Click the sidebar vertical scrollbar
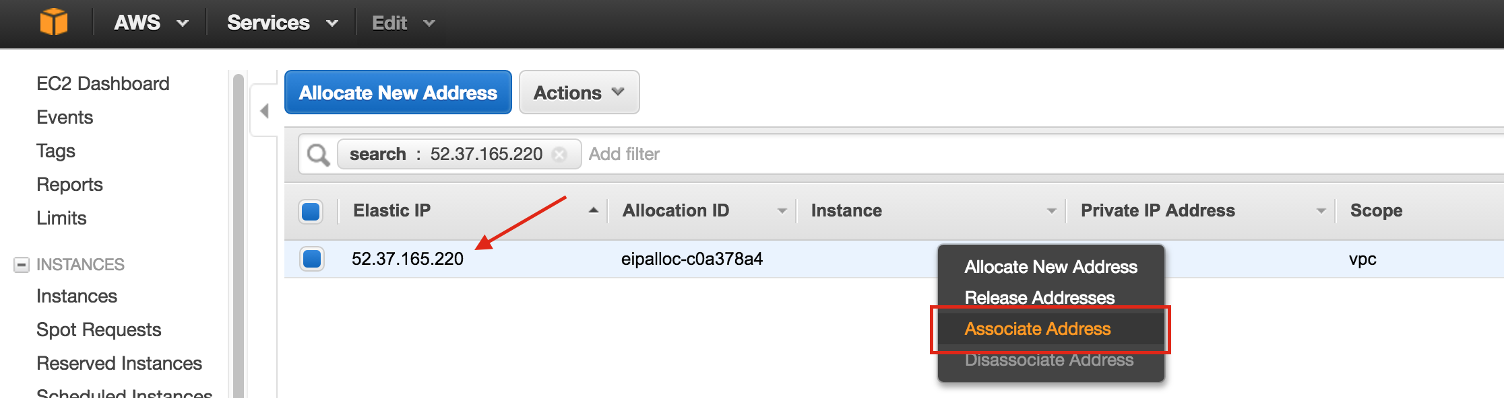 click(238, 235)
